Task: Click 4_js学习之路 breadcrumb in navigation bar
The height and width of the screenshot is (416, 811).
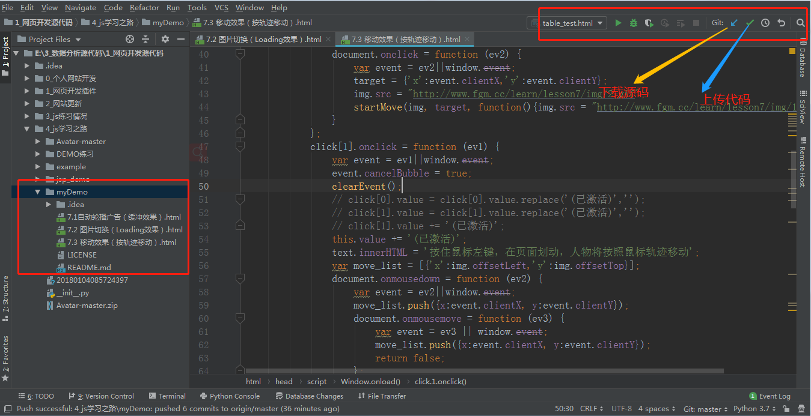Action: [x=108, y=23]
